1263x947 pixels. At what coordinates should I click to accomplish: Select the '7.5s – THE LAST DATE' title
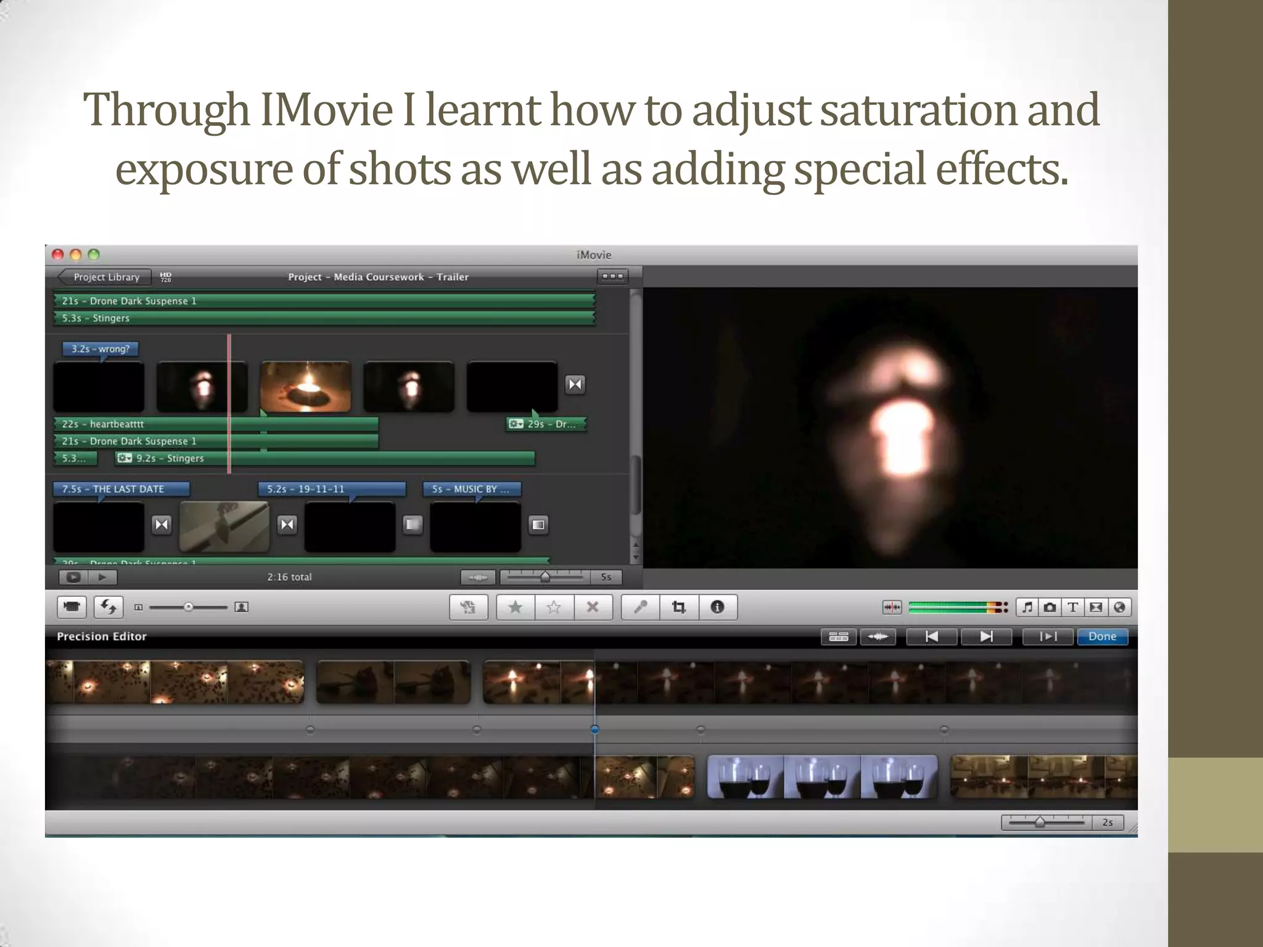click(x=121, y=489)
